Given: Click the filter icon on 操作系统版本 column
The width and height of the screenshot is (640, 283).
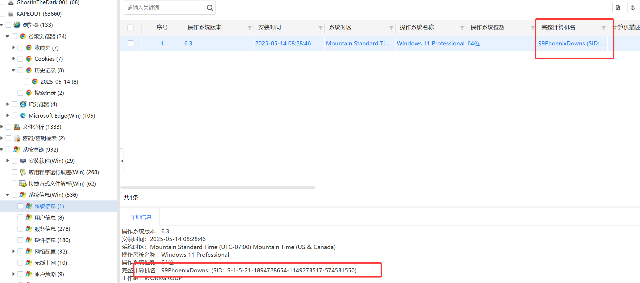Looking at the screenshot, I should click(x=250, y=28).
